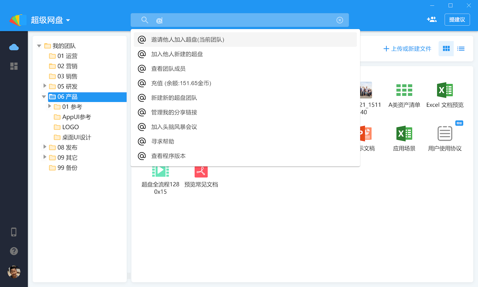Expand the 08 发布 folder
This screenshot has height=287, width=478.
tap(45, 147)
